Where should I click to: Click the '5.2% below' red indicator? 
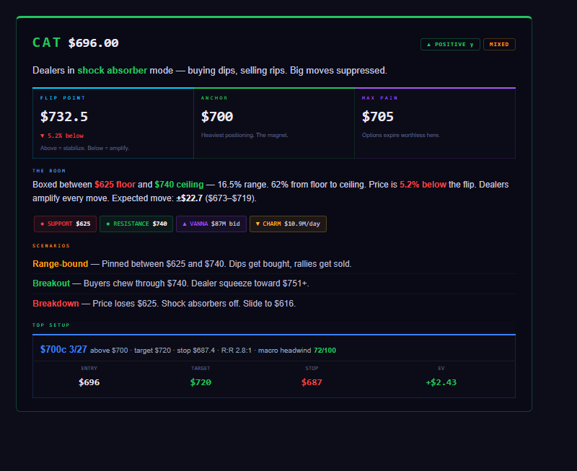click(62, 136)
